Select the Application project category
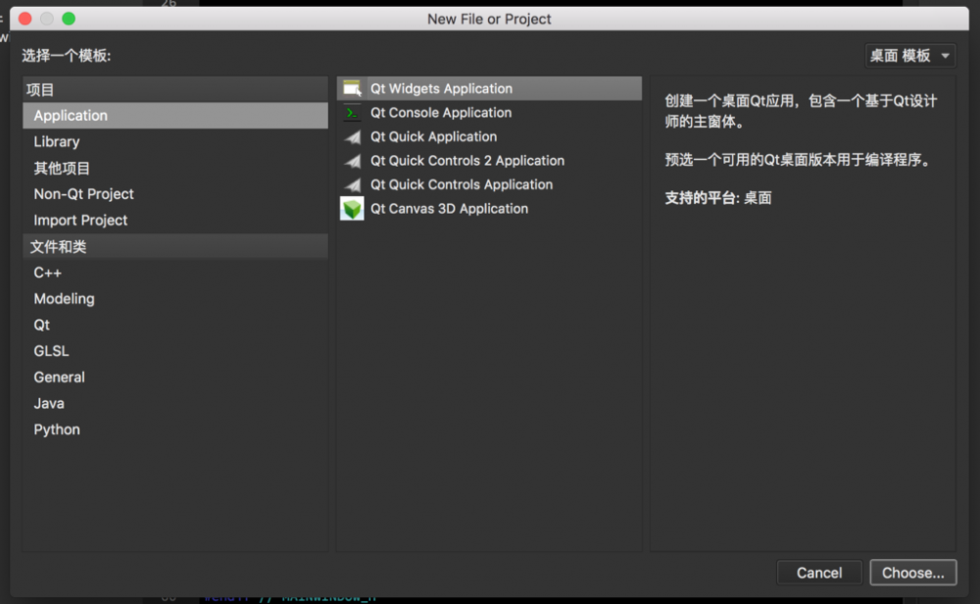The image size is (980, 604). coord(175,116)
